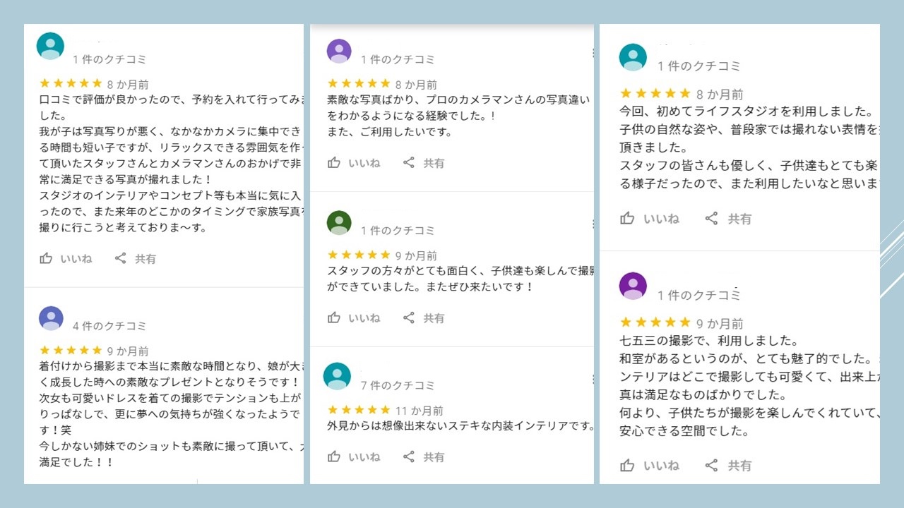This screenshot has height=508, width=904.
Task: Click the green avatar of the 9か月前 staff review
Action: pyautogui.click(x=339, y=222)
